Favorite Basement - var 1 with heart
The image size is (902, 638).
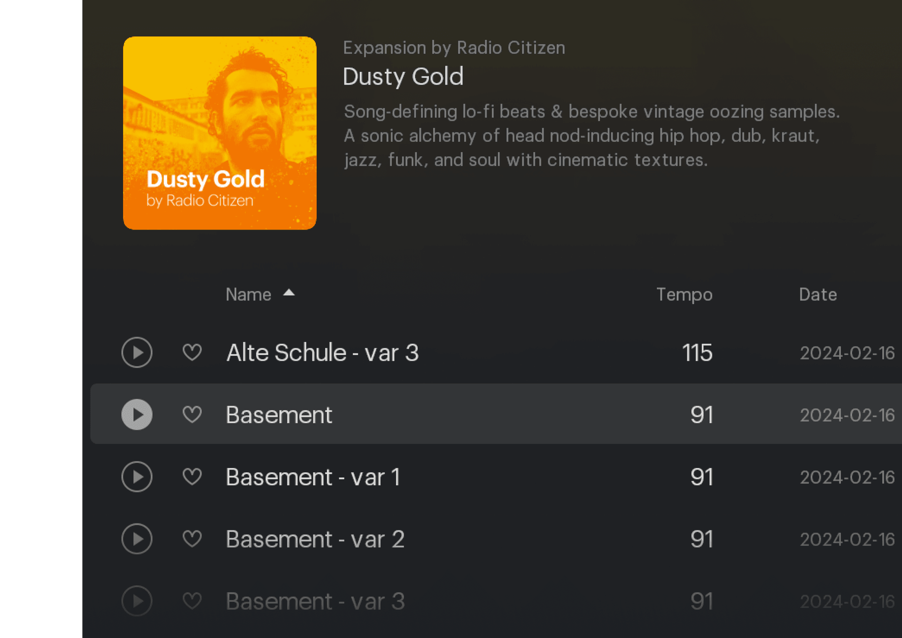coord(192,477)
